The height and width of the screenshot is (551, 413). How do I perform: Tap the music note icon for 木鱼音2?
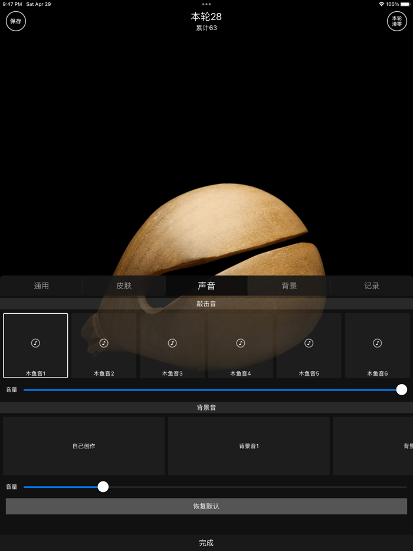[x=104, y=343]
